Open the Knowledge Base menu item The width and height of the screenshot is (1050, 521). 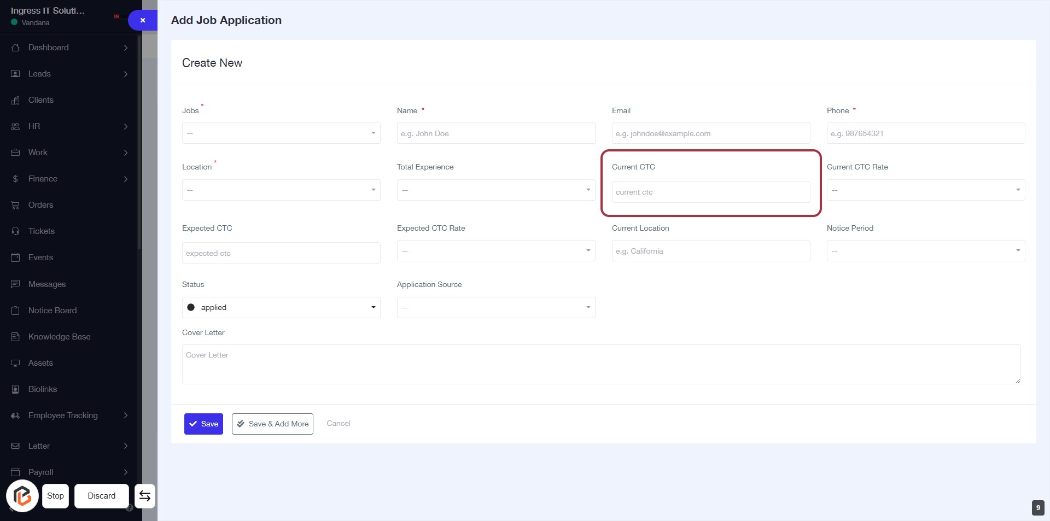pos(59,337)
